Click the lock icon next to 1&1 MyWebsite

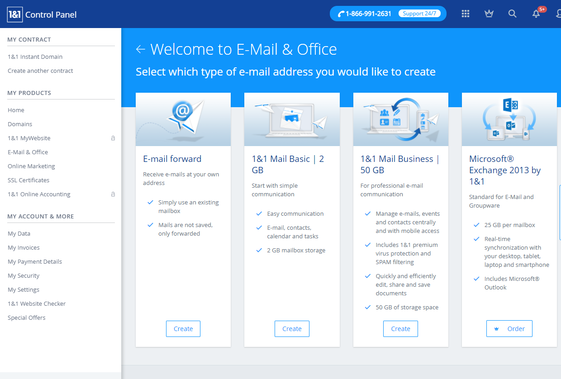tap(113, 138)
